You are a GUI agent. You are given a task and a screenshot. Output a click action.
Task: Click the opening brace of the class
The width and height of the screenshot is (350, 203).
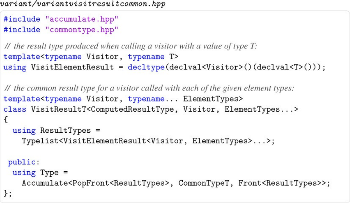click(5, 120)
